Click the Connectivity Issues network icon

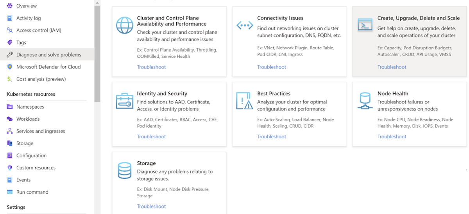(245, 26)
